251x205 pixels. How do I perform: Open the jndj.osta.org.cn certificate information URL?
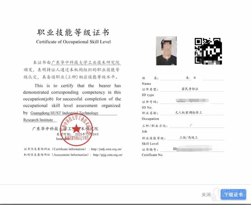[107, 149]
